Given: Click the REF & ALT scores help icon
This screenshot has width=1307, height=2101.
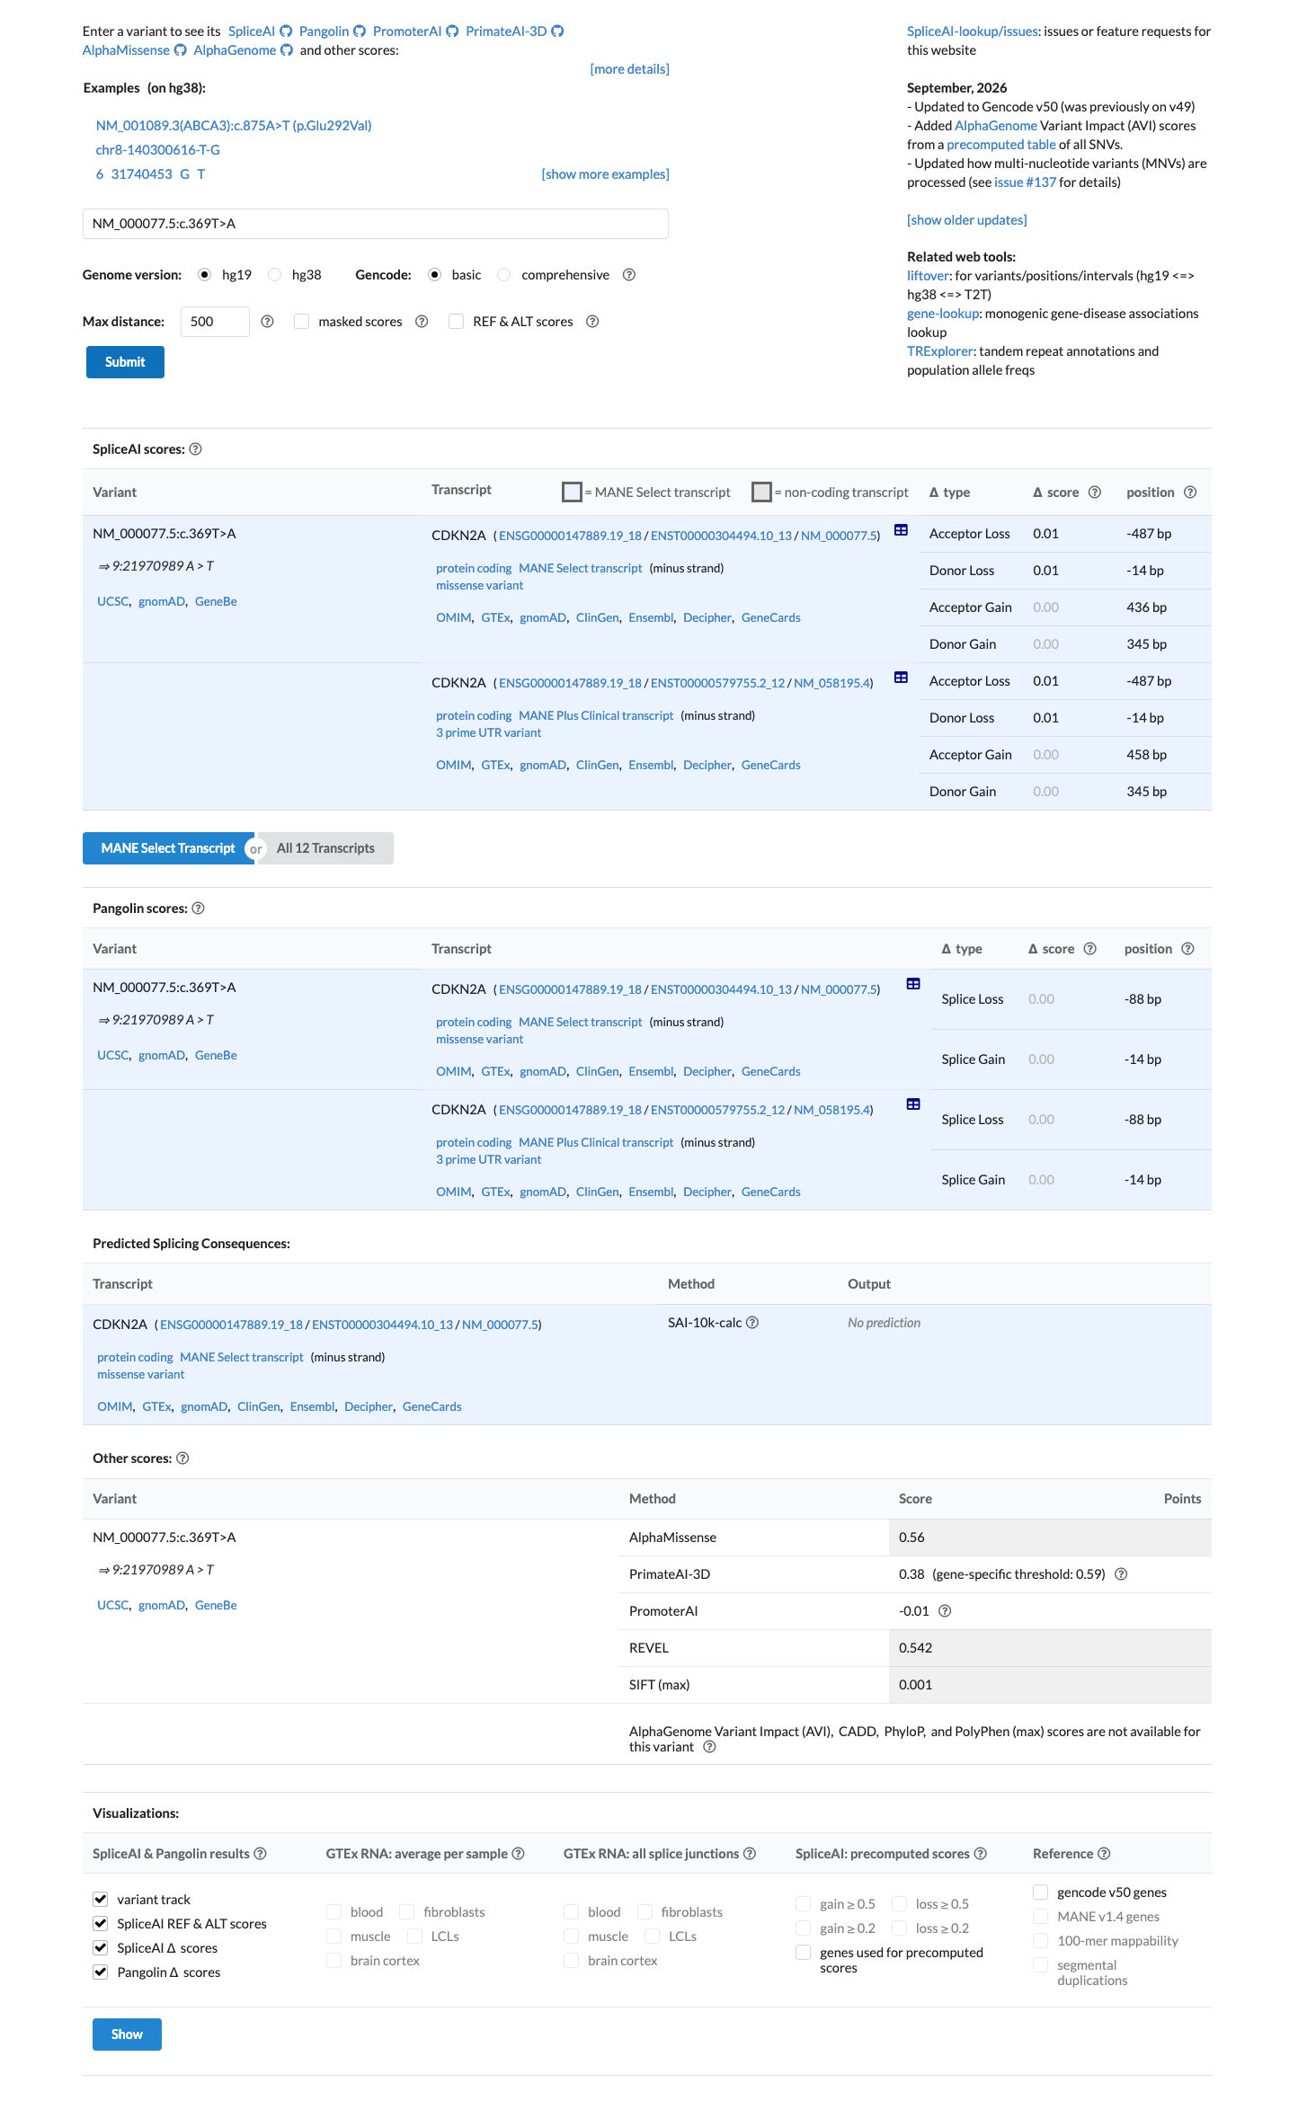Looking at the screenshot, I should (x=592, y=322).
